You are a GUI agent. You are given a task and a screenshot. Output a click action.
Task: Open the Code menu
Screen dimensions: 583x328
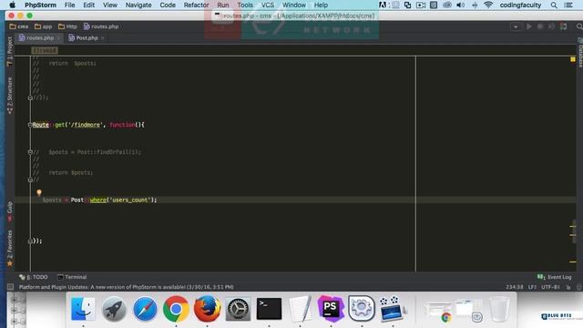pos(168,5)
